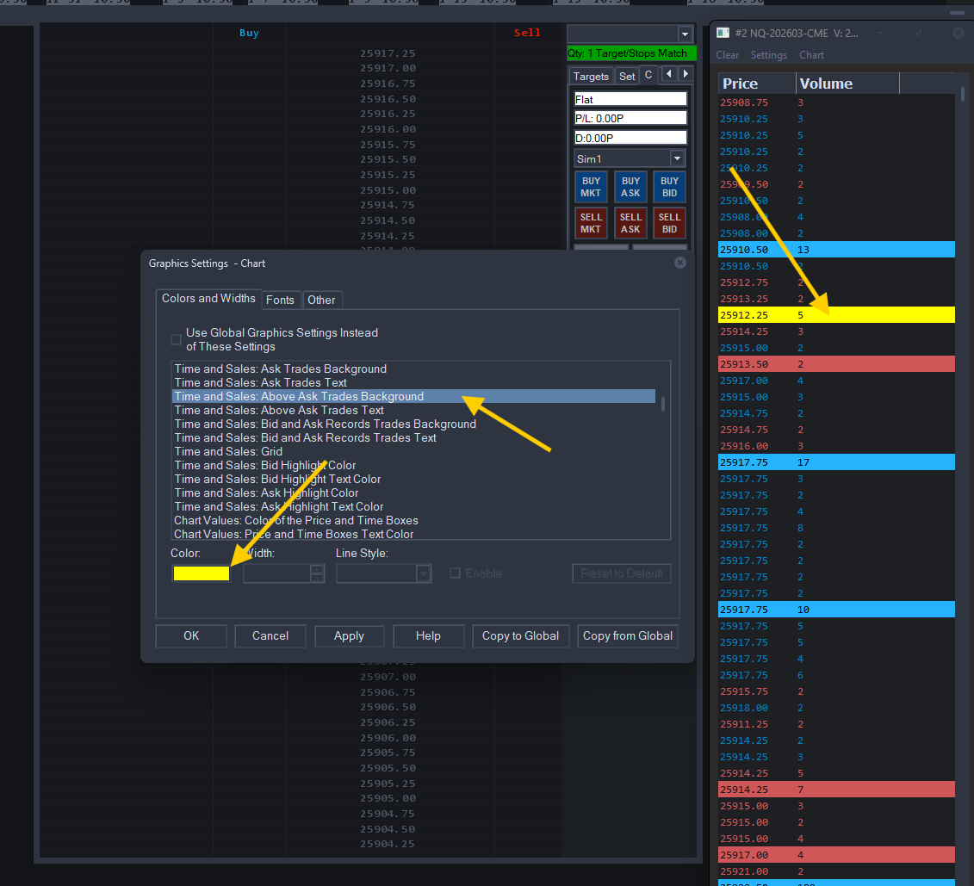
Task: Enable Use Global Graphics Settings checkbox
Action: (x=177, y=339)
